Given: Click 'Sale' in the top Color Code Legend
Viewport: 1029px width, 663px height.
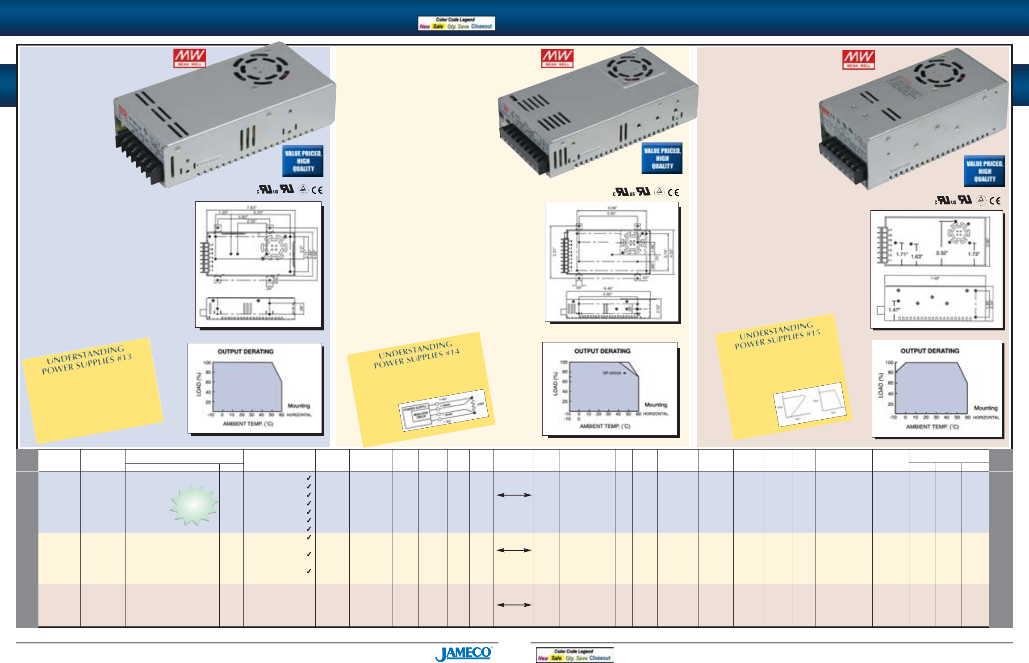Looking at the screenshot, I should (x=438, y=27).
